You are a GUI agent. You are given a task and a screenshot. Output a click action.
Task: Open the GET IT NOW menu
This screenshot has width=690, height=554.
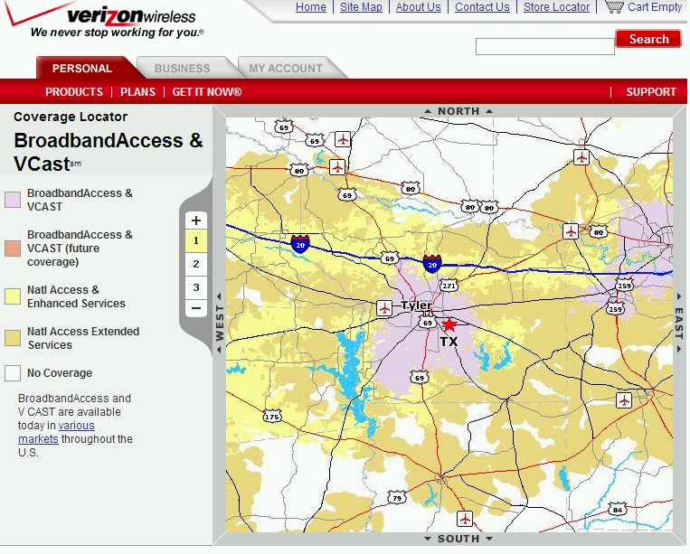207,92
